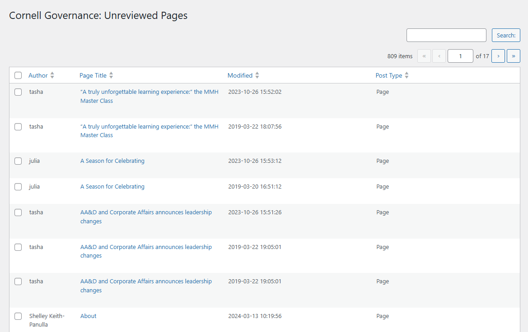Check the box for tasha's 2019-03-22 18:07:56 row
The width and height of the screenshot is (528, 332).
[x=18, y=127]
